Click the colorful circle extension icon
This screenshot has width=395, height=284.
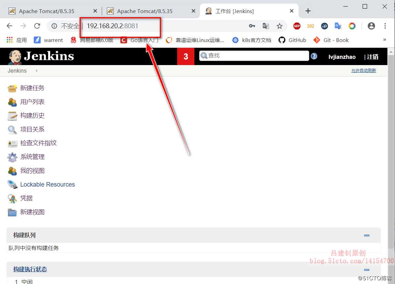tap(352, 26)
